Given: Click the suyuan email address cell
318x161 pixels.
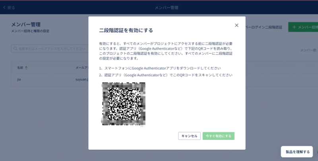Looking at the screenshot, I should click(x=81, y=79).
